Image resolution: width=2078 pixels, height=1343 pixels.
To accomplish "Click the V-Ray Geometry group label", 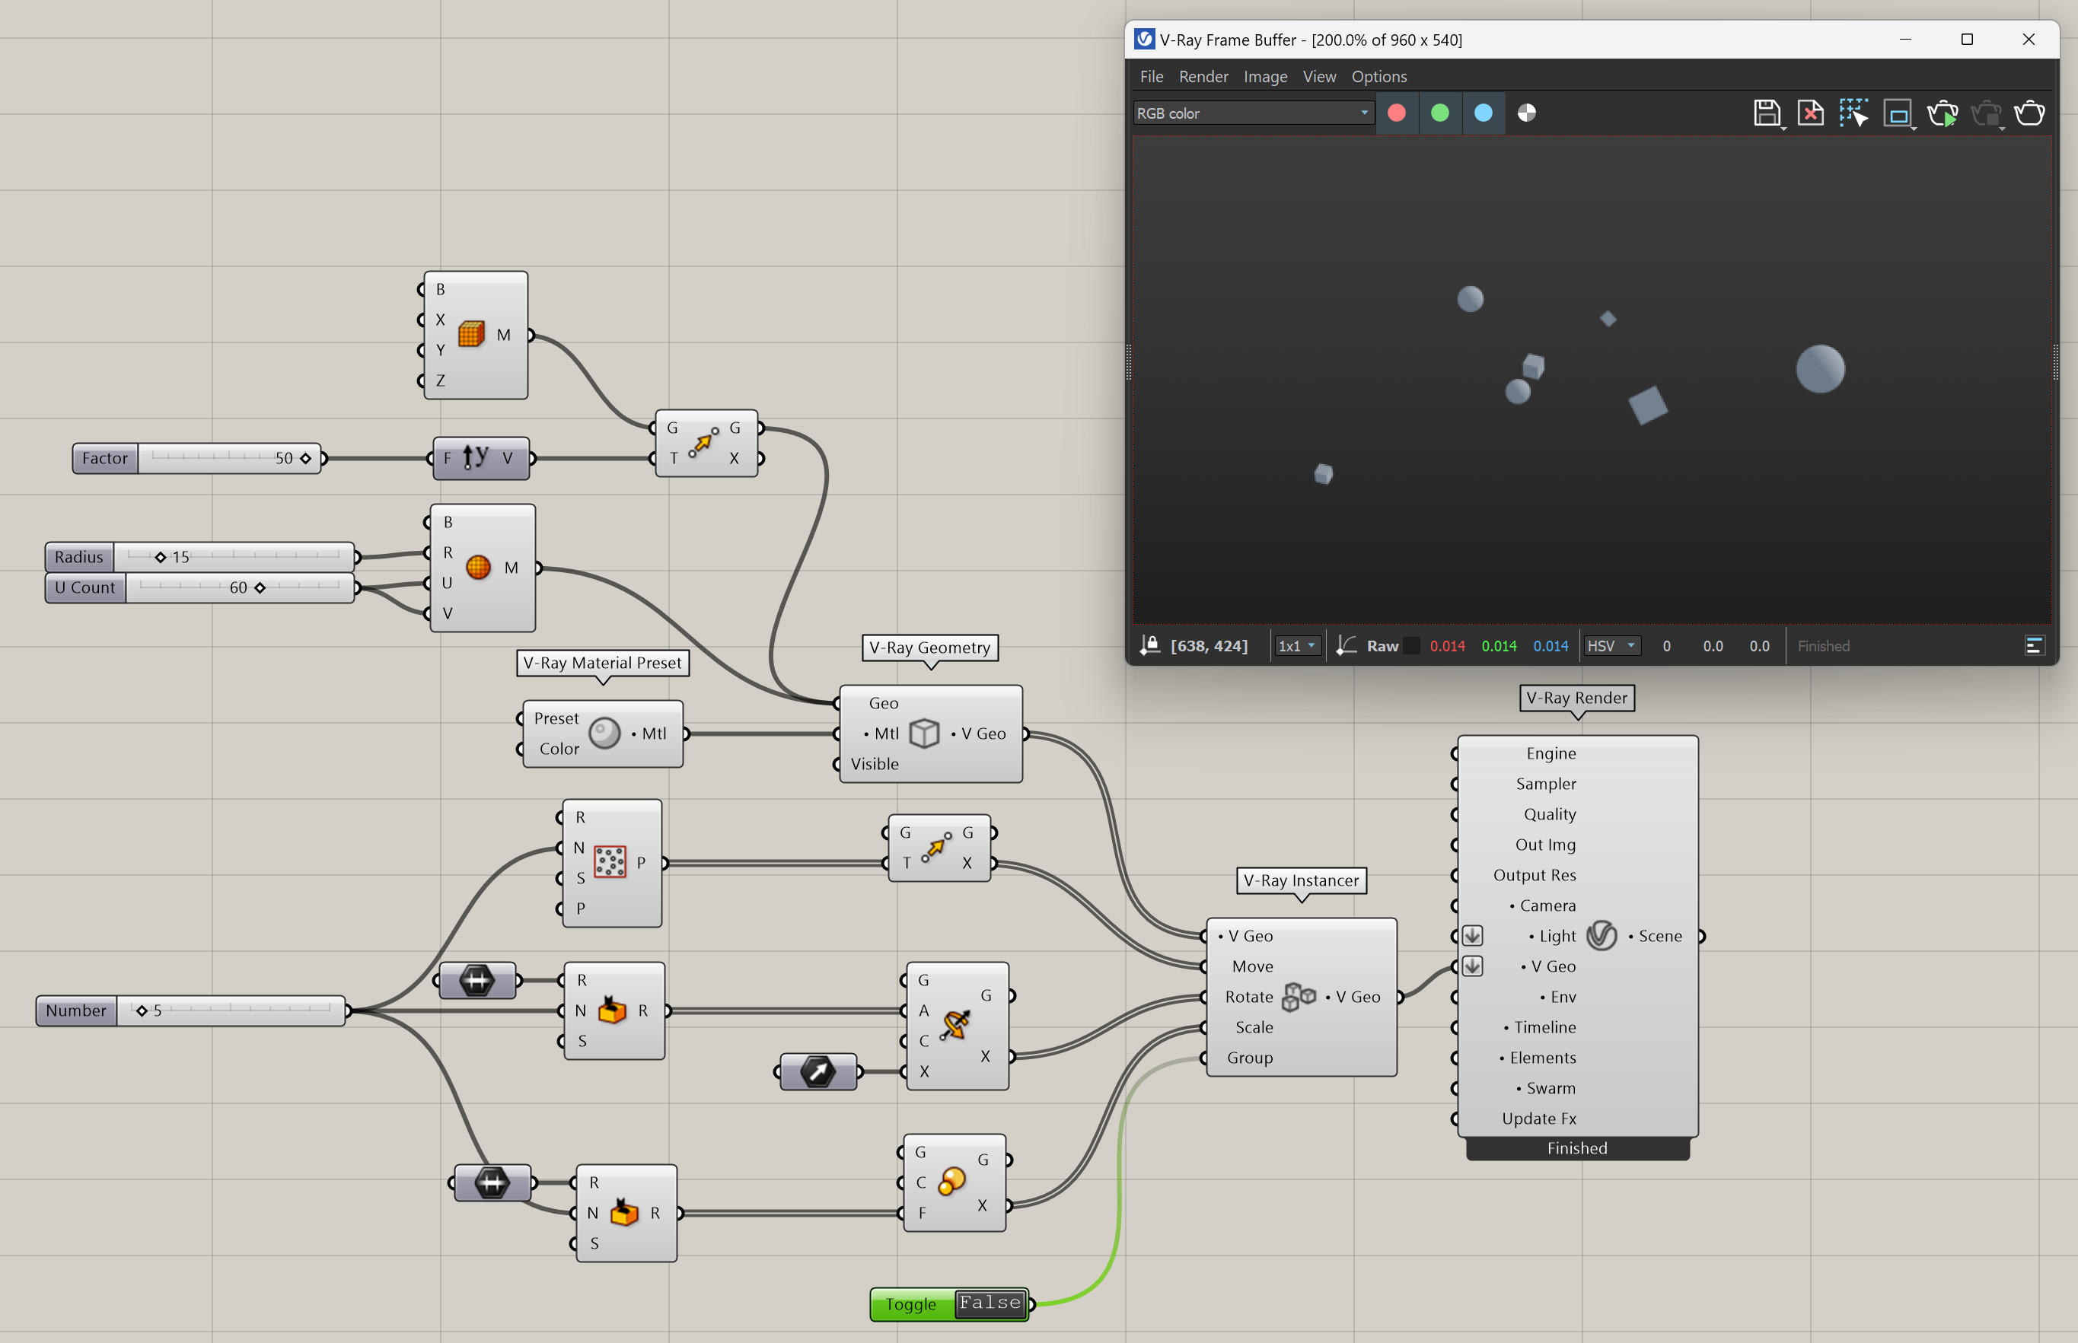I will (x=930, y=648).
